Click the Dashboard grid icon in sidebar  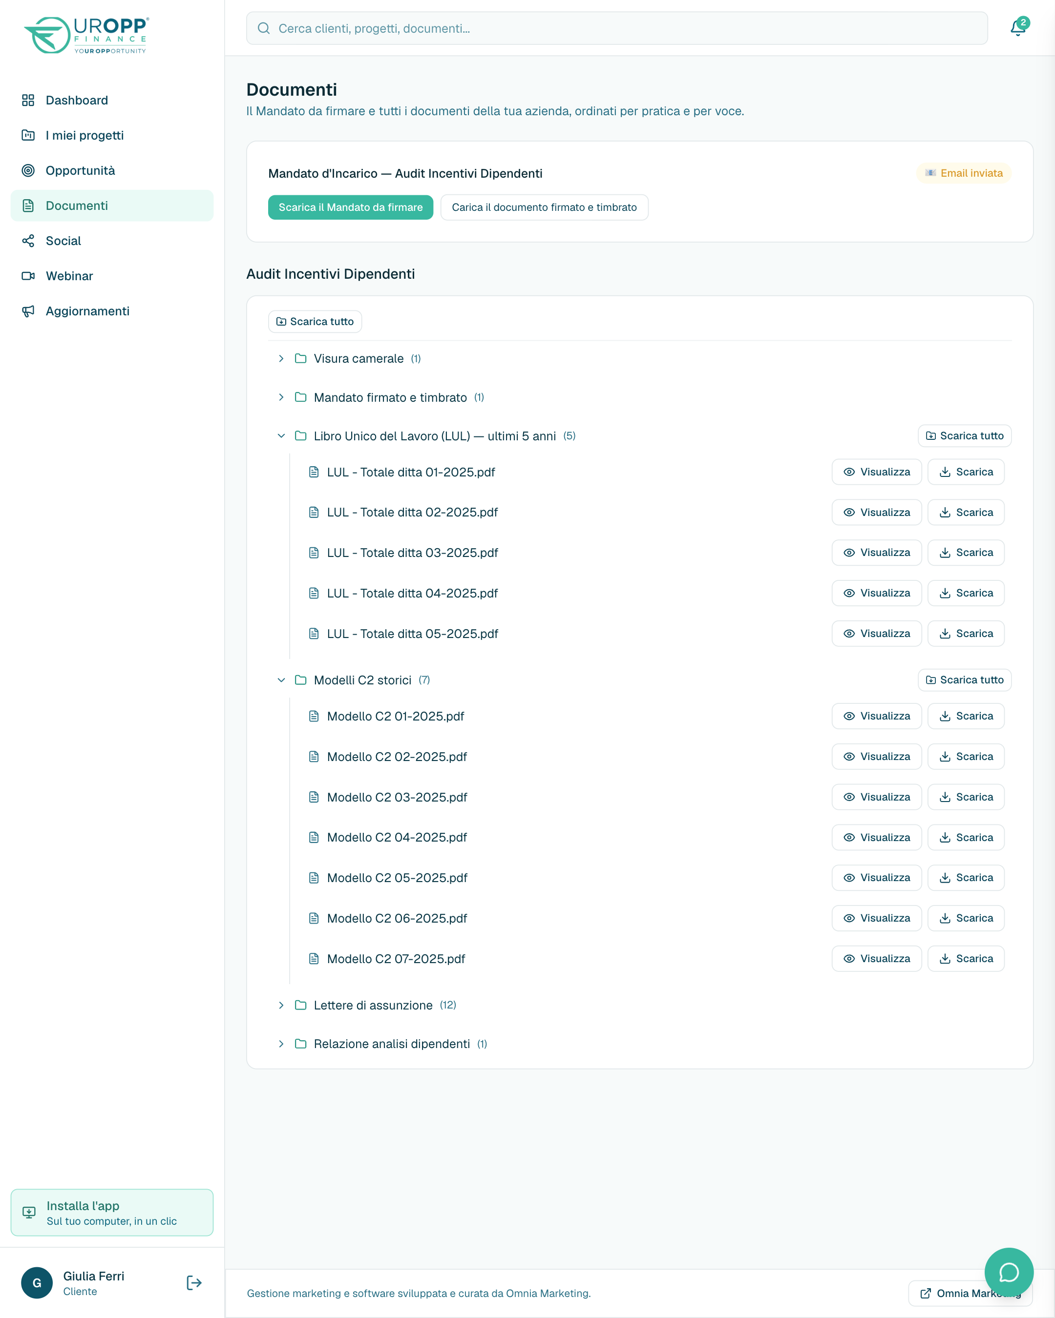[x=28, y=100]
